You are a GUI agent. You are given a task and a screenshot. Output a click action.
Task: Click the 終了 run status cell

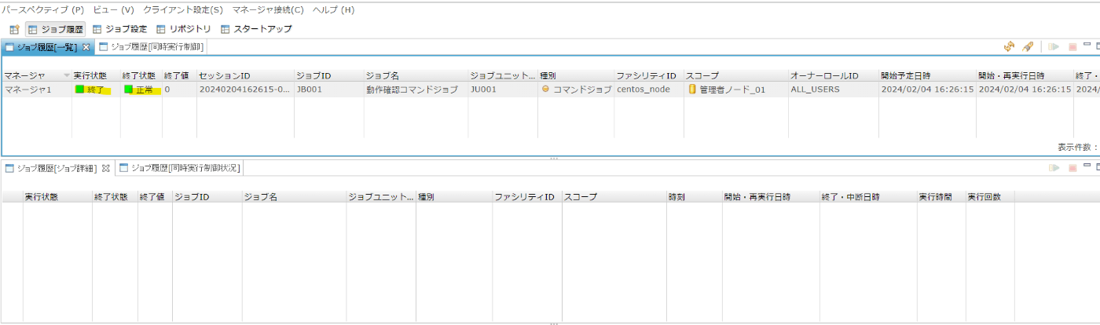click(x=95, y=89)
